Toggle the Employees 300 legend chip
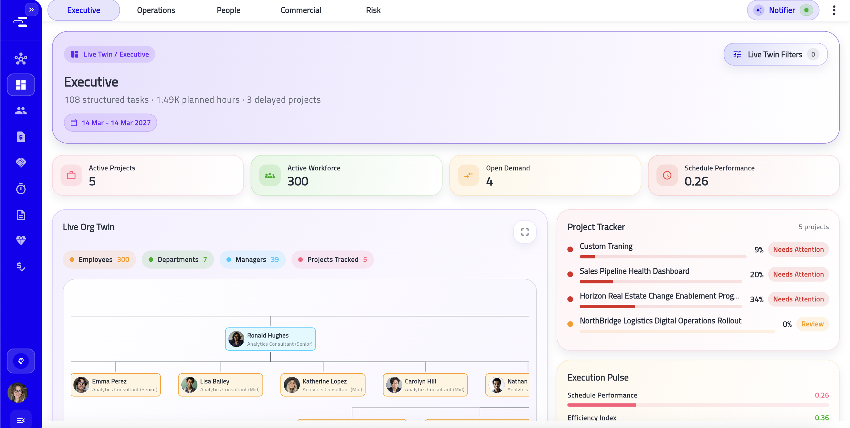This screenshot has height=428, width=850. click(x=99, y=260)
